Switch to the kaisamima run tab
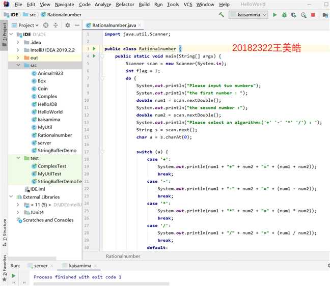The height and width of the screenshot is (286, 330). [80, 266]
